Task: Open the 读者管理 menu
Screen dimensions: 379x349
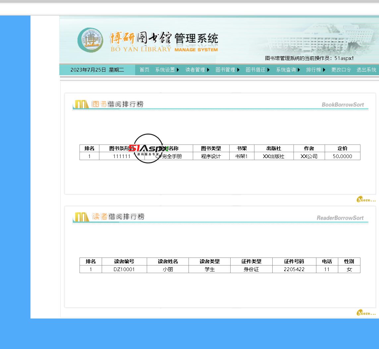Action: coord(195,70)
